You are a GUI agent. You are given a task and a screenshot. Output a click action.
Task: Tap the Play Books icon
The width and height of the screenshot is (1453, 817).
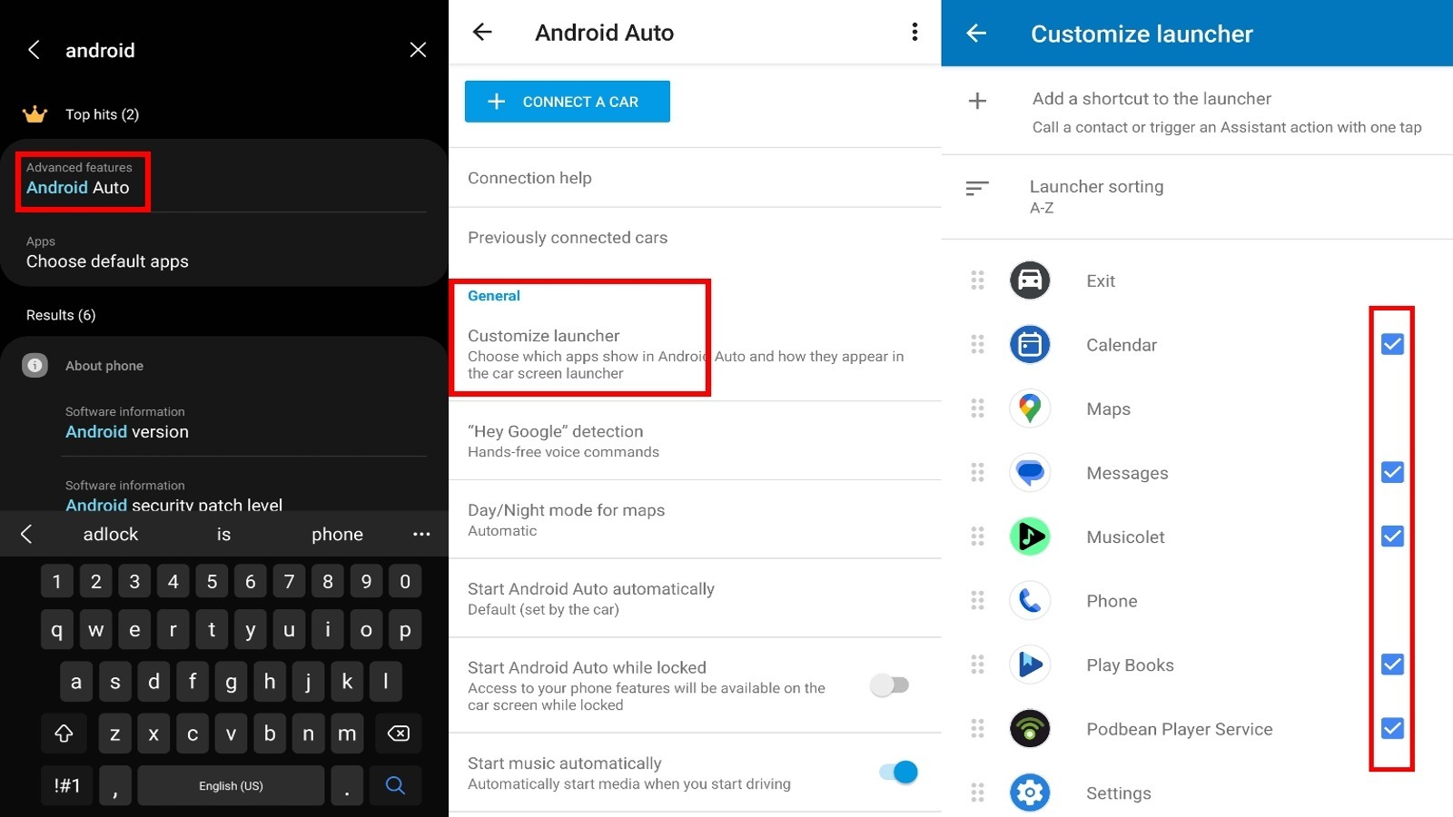point(1030,664)
